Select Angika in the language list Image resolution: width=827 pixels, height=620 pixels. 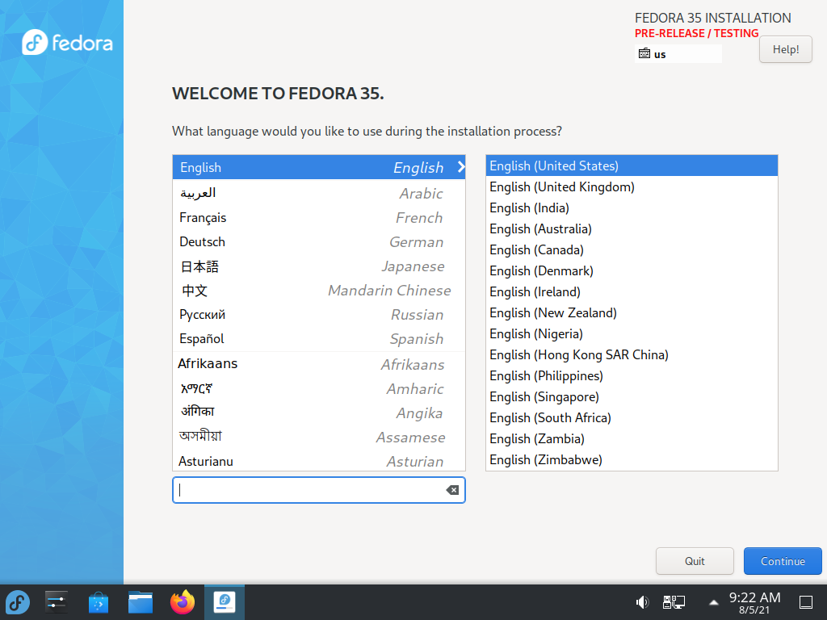[318, 413]
